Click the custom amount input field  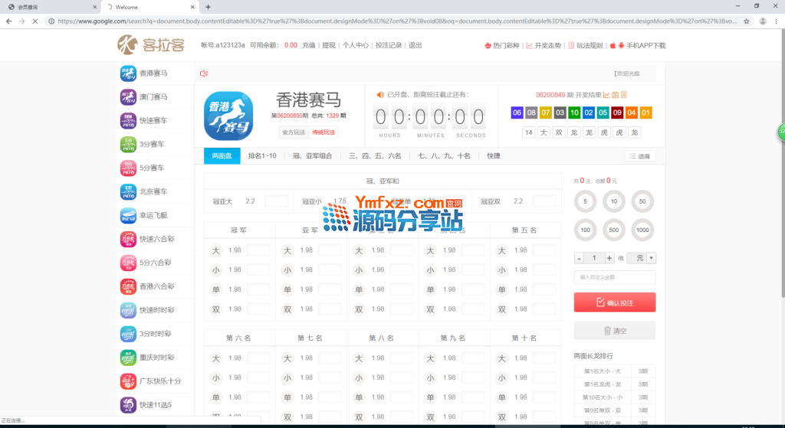[x=614, y=277]
